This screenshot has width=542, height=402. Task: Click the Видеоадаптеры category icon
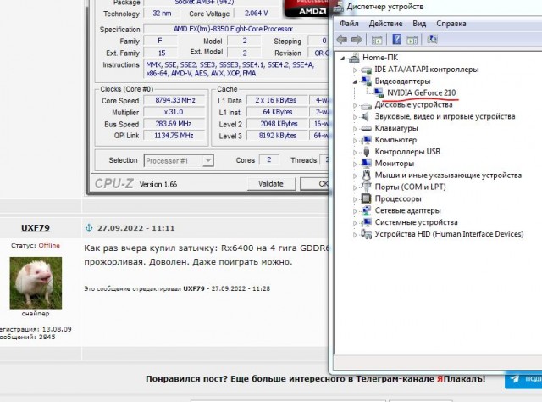tap(366, 81)
